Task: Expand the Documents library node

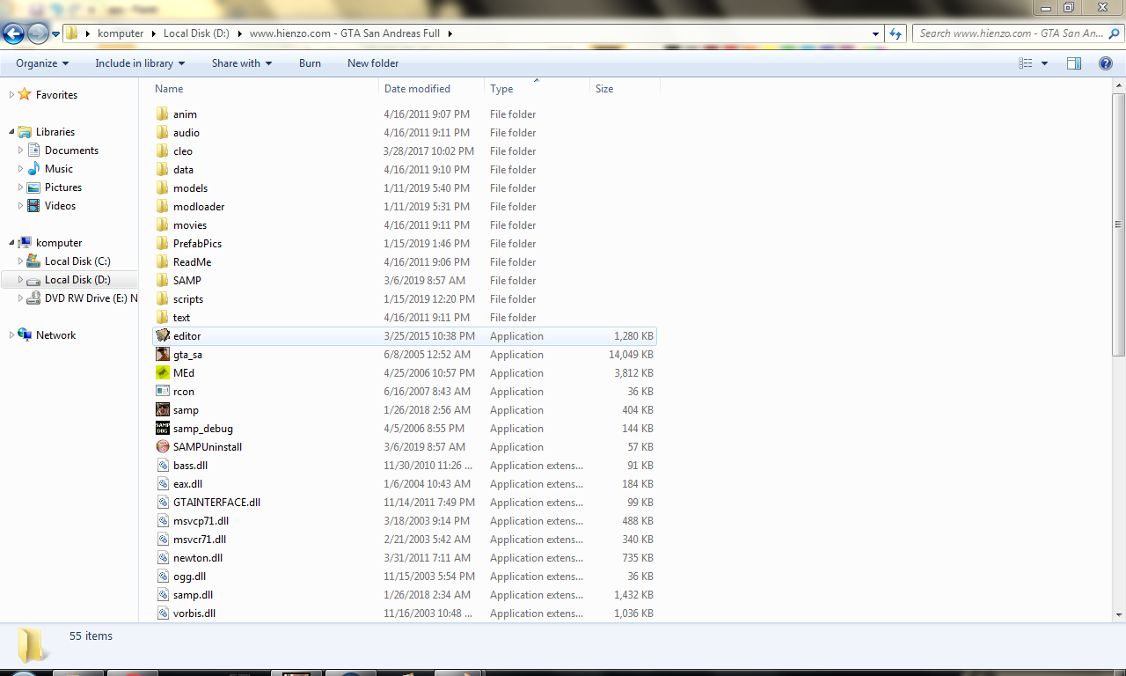Action: [x=21, y=151]
